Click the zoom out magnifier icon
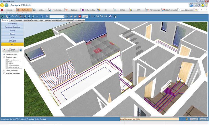209x125 pixels. 33,17
